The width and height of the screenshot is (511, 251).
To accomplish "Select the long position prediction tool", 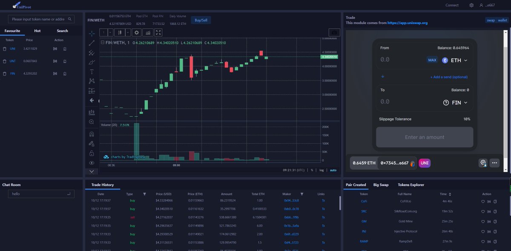I will tap(92, 91).
